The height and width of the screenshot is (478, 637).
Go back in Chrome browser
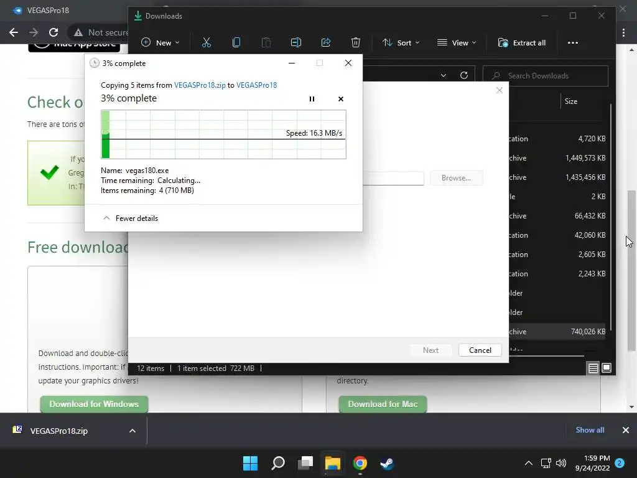[x=14, y=32]
